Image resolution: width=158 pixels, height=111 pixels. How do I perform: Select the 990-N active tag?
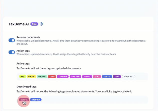point(31,76)
